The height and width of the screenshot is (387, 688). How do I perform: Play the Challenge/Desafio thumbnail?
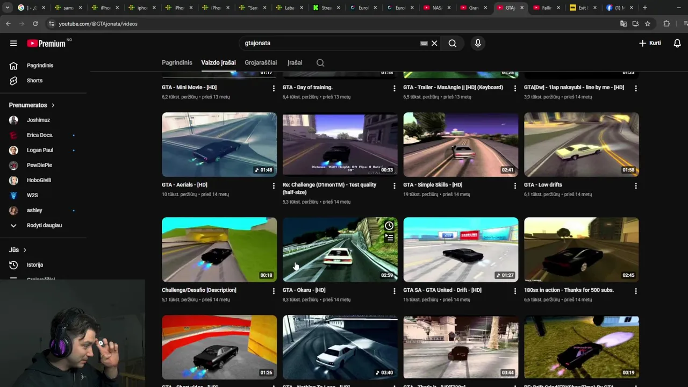click(x=219, y=249)
